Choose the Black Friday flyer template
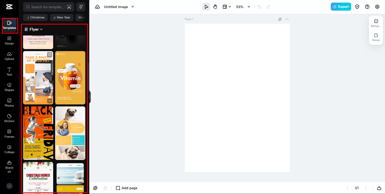 point(38,133)
